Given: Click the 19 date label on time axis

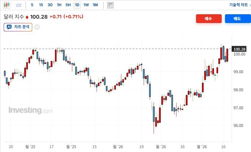Looking at the screenshot, I should [141, 147].
